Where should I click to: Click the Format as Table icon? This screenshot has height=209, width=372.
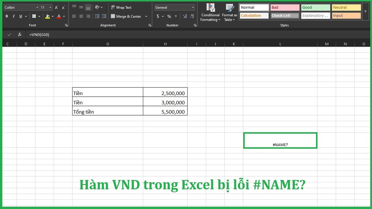[229, 12]
